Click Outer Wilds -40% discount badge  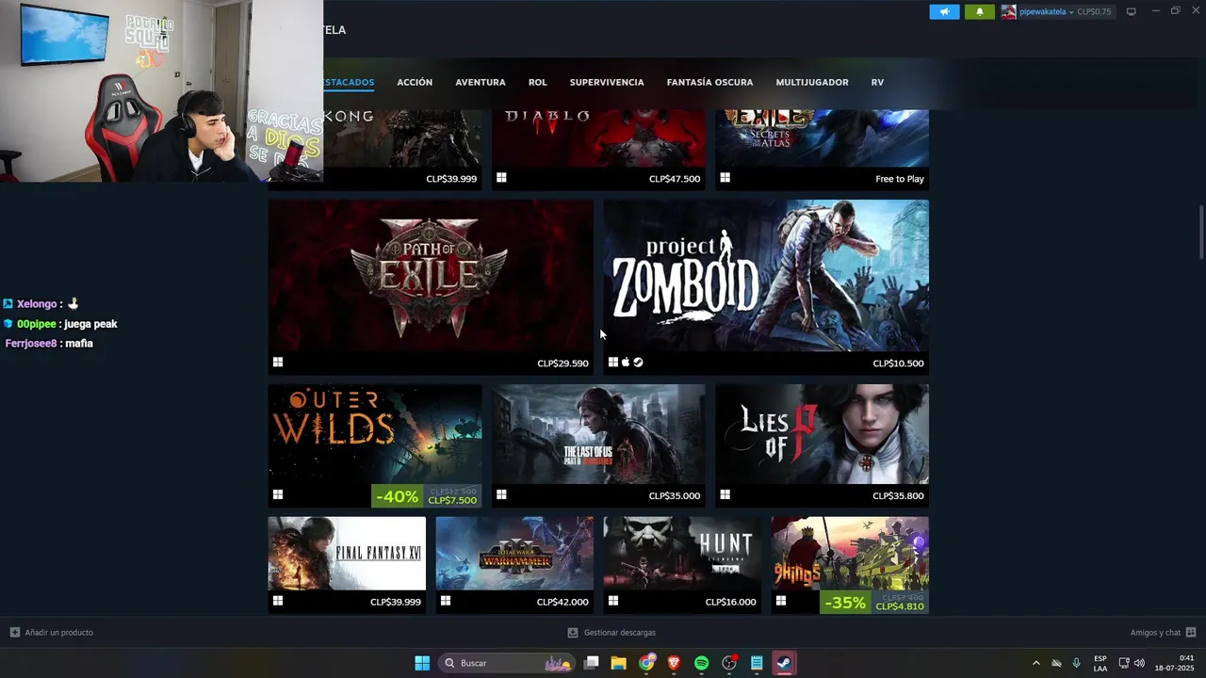398,496
